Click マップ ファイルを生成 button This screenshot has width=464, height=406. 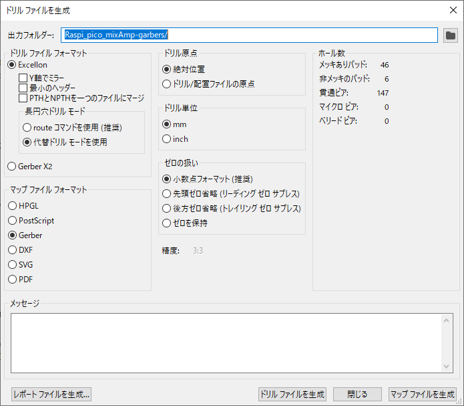[423, 395]
